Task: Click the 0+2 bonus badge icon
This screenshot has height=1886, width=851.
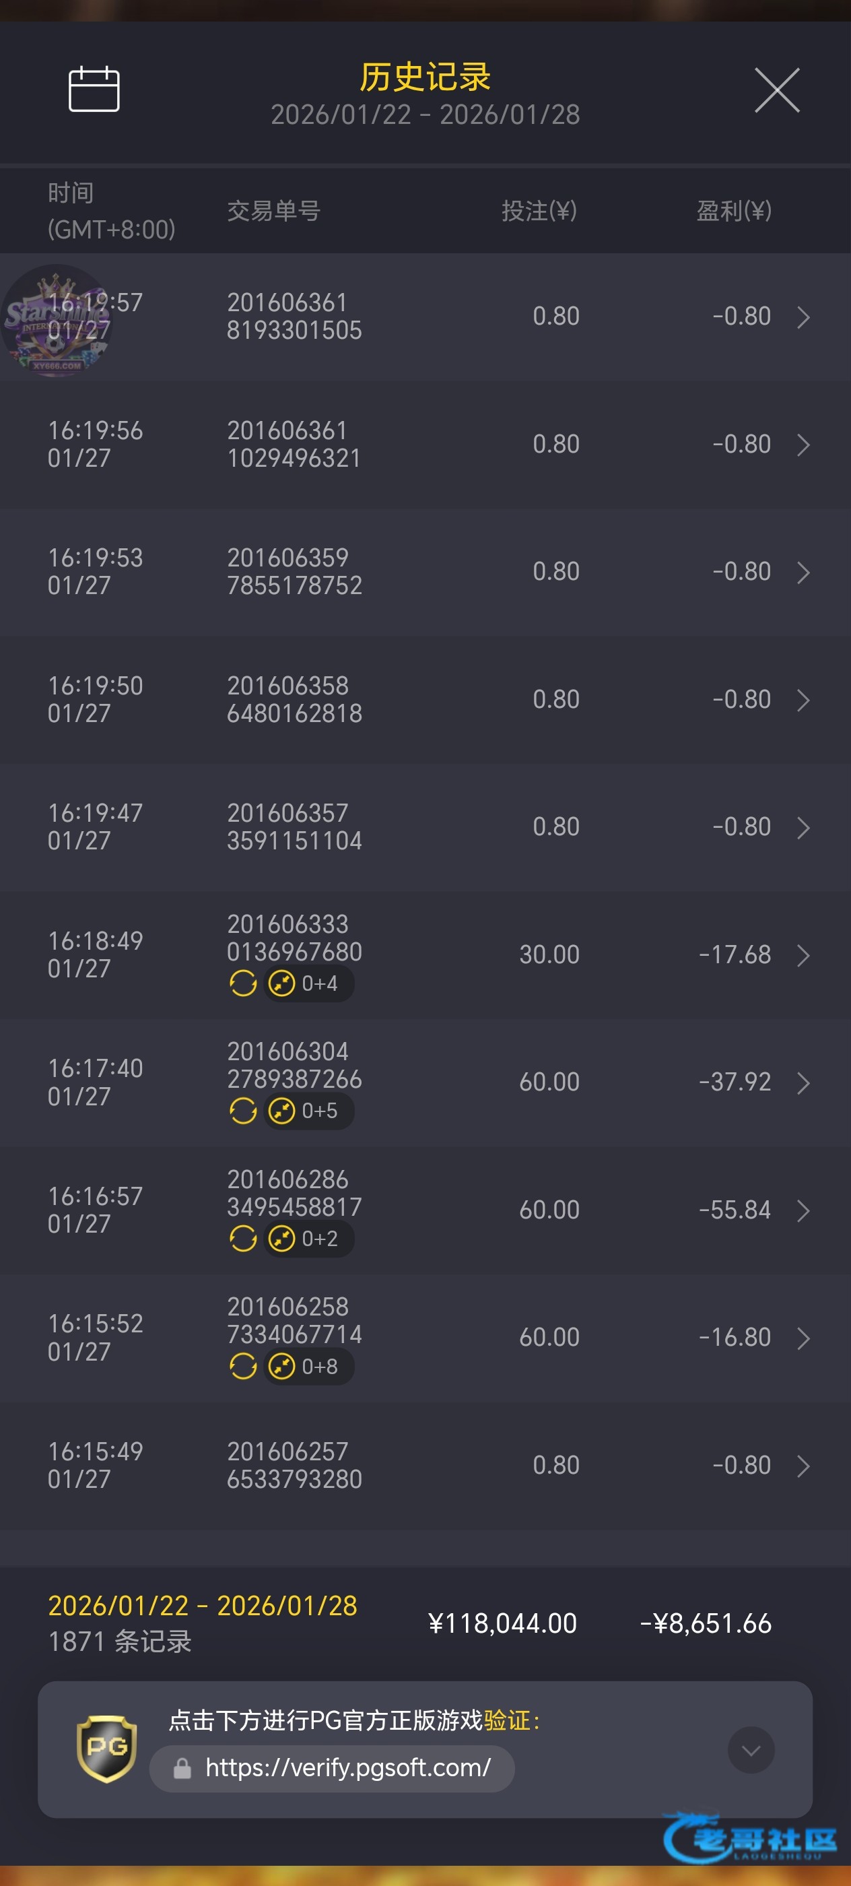Action: (281, 1239)
